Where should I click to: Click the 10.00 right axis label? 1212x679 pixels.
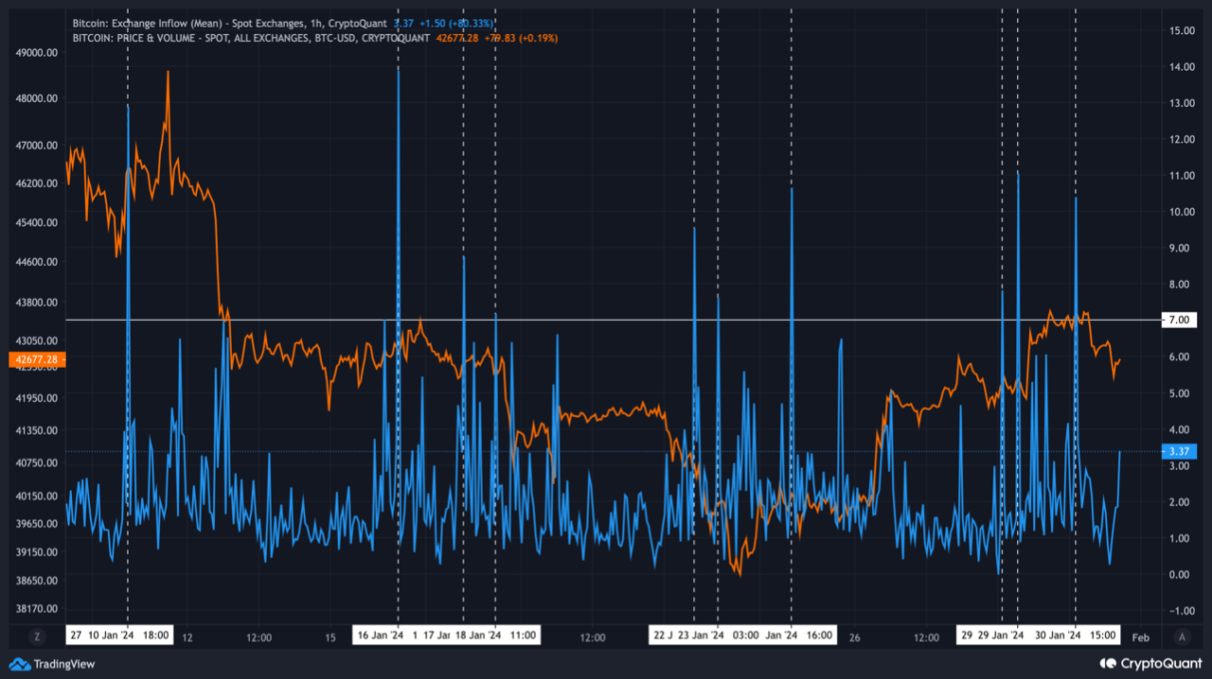tap(1180, 212)
